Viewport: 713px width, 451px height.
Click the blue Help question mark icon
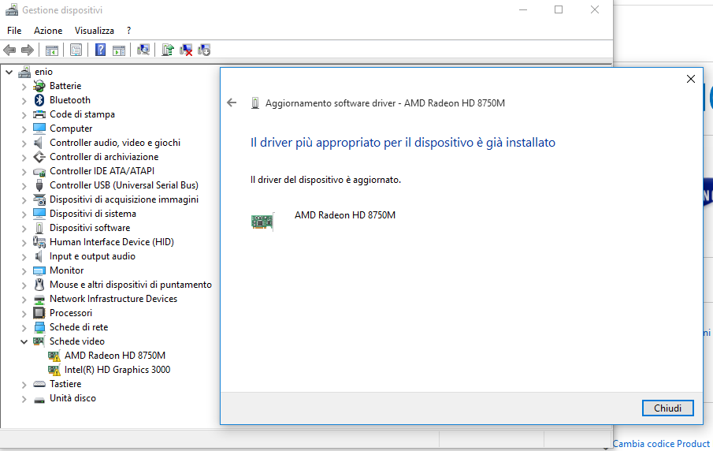pyautogui.click(x=100, y=50)
